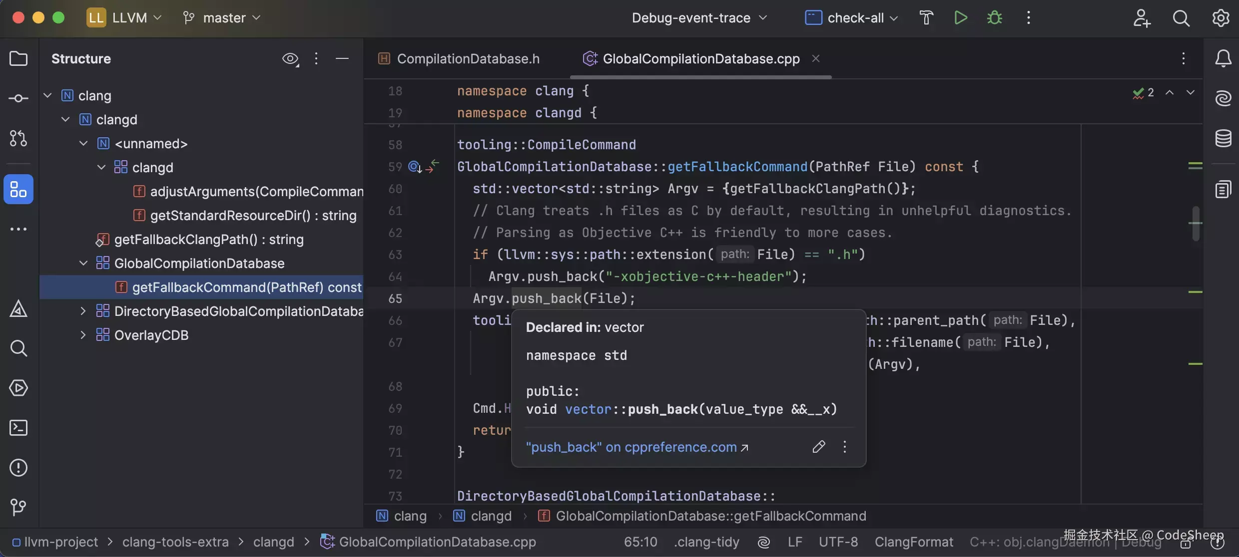Open Pull Requests tool window

tap(18, 138)
